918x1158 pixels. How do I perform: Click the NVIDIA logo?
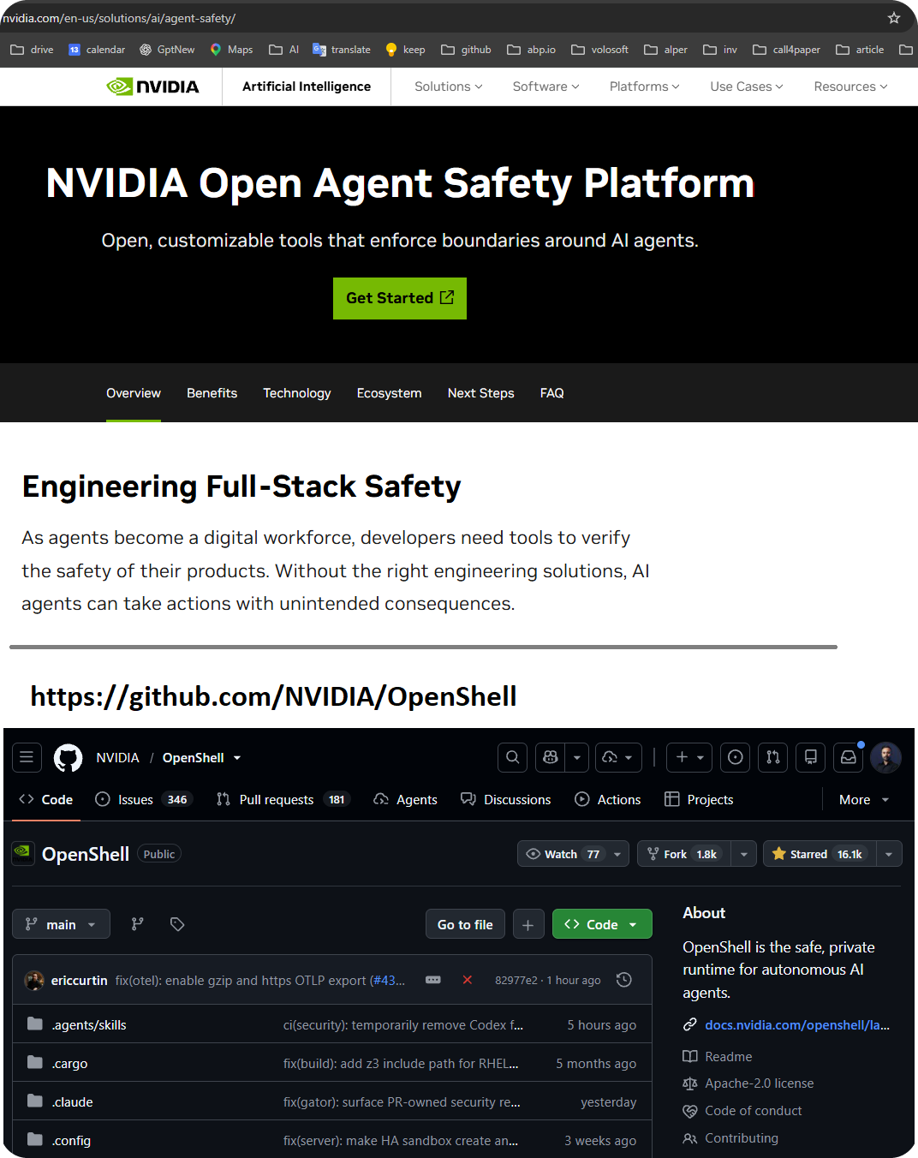tap(152, 87)
